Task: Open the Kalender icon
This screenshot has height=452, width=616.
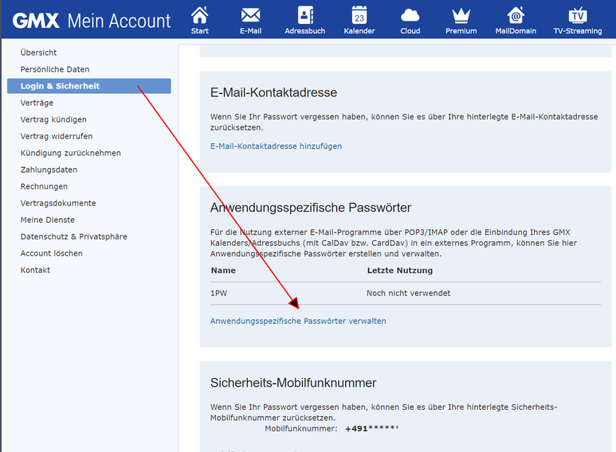Action: click(x=359, y=16)
